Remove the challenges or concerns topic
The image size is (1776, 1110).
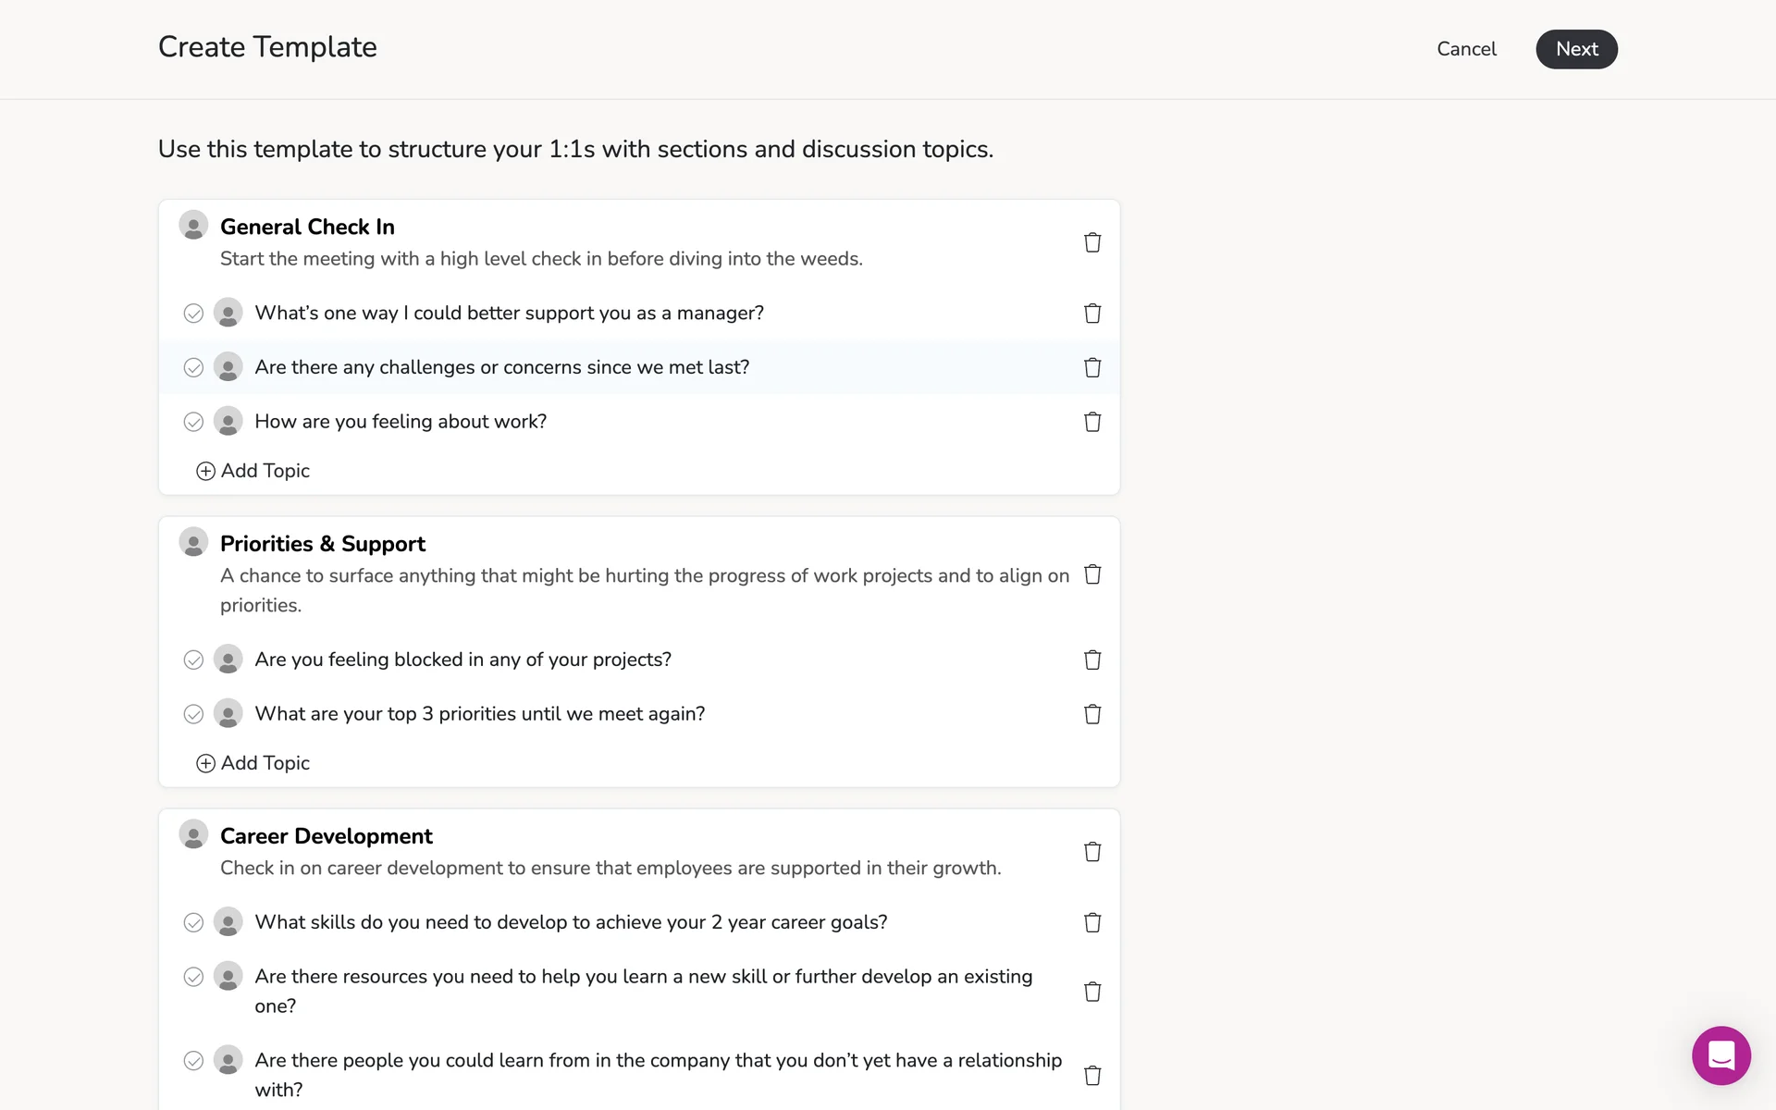[1092, 367]
